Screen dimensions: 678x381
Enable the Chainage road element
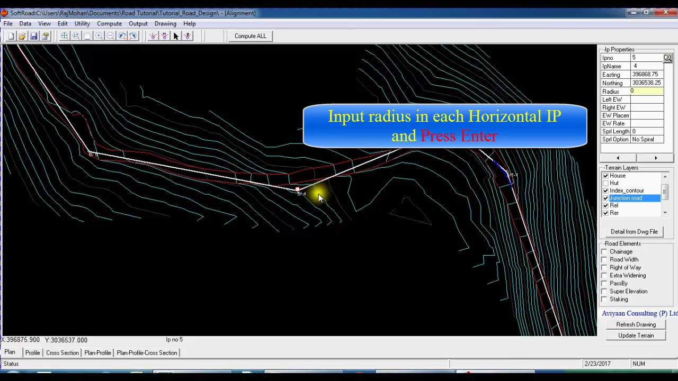(604, 252)
